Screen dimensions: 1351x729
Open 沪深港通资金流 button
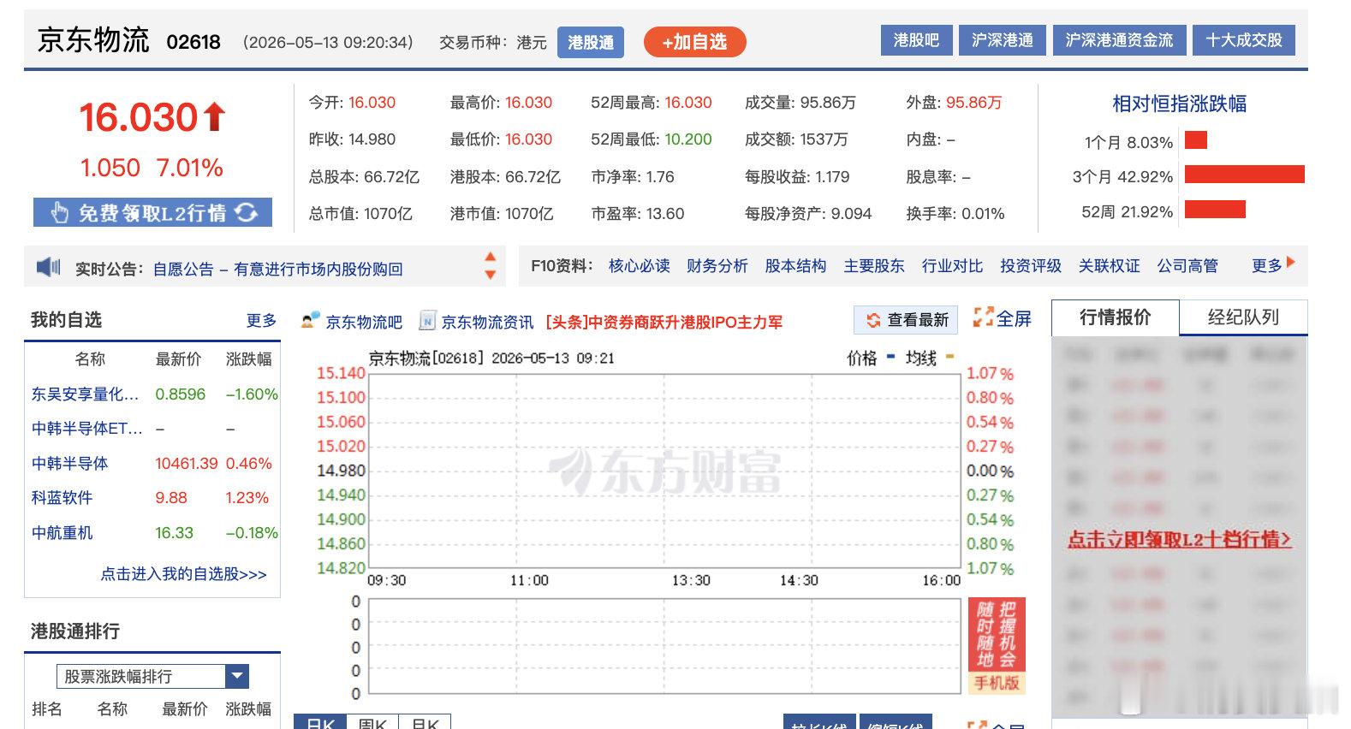[1119, 40]
